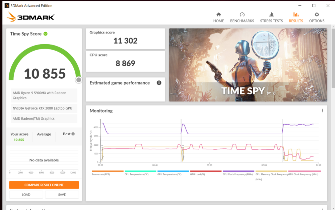The image size is (335, 210).
Task: Click Compare Result Online button
Action: [44, 185]
